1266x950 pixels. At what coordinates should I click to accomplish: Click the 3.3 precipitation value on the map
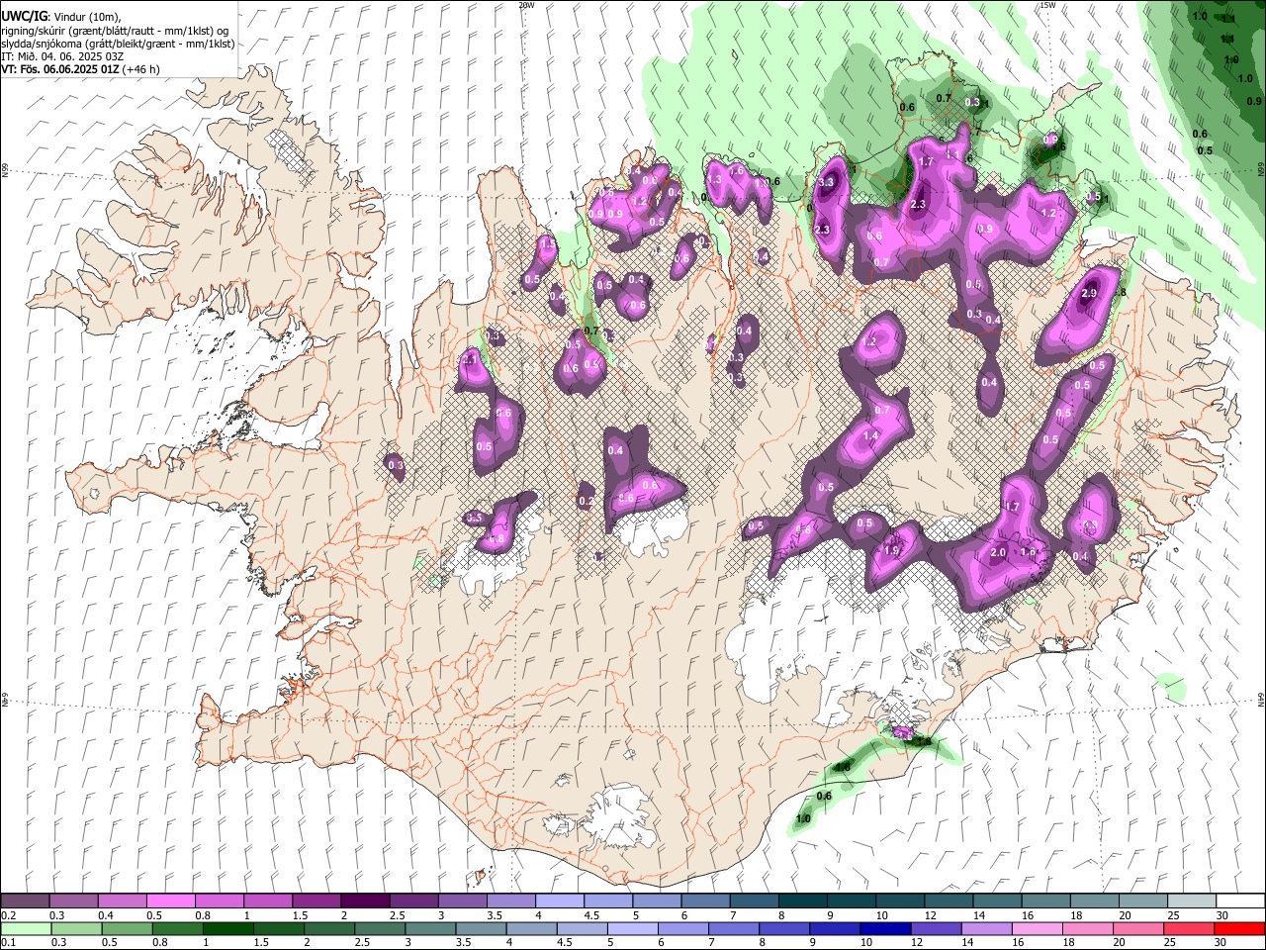point(828,183)
